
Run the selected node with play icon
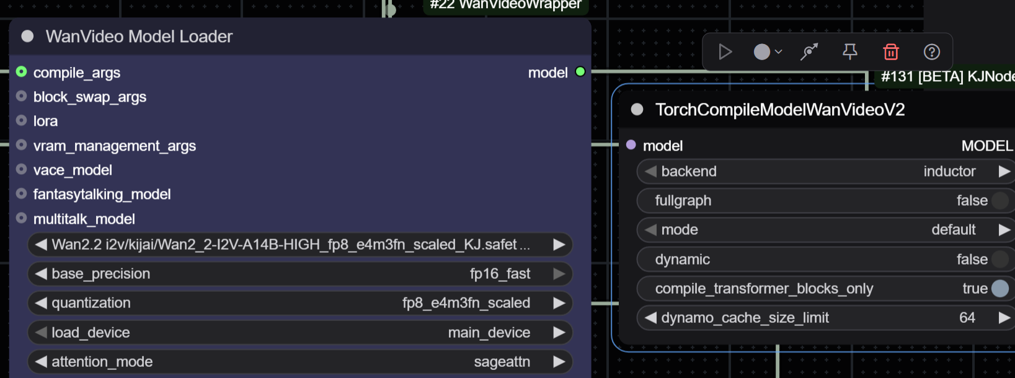[725, 51]
